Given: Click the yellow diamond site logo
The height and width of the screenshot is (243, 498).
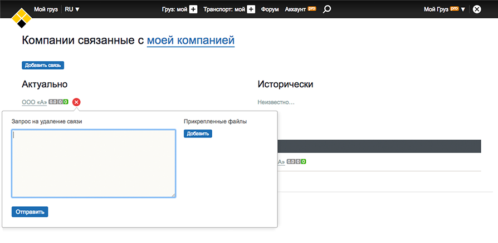Looking at the screenshot, I should tap(21, 17).
